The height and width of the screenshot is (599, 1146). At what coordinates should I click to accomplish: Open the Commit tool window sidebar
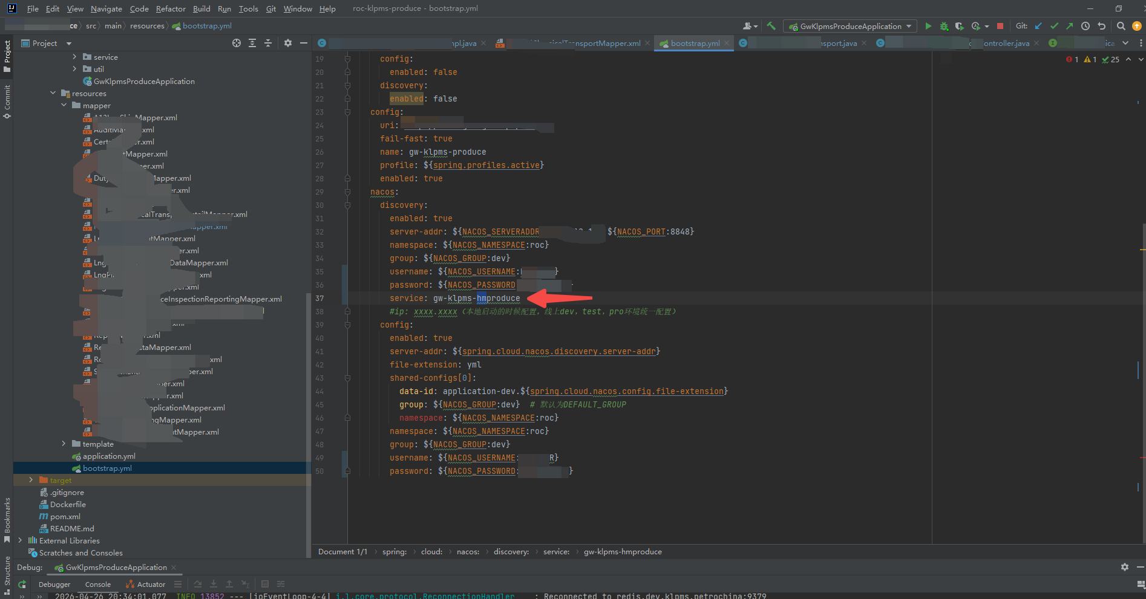7,102
